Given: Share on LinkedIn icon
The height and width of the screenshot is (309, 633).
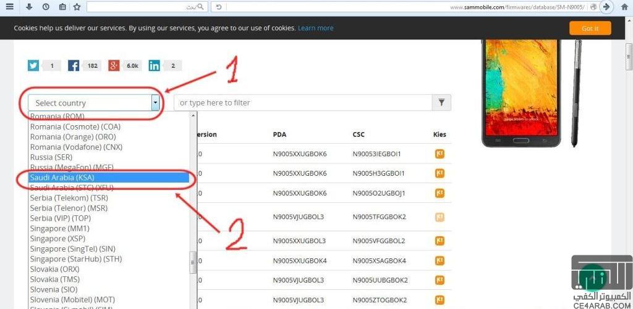Looking at the screenshot, I should click(154, 65).
